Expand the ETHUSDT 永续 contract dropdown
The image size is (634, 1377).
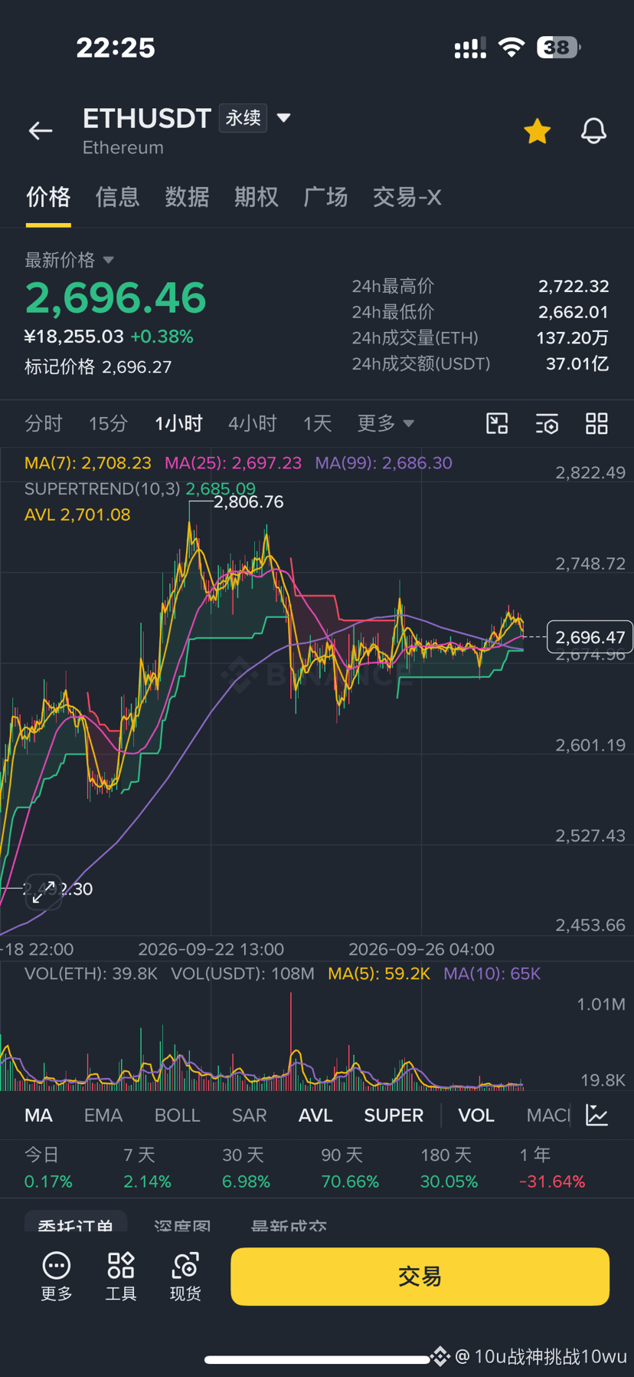point(283,118)
